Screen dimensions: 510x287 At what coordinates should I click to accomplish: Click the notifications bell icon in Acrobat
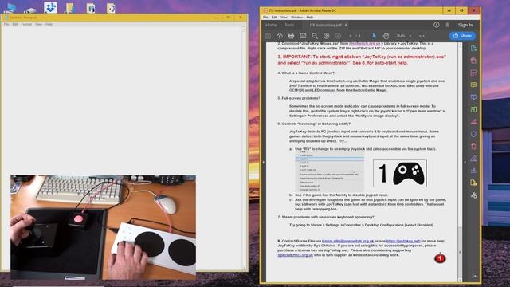(x=448, y=25)
